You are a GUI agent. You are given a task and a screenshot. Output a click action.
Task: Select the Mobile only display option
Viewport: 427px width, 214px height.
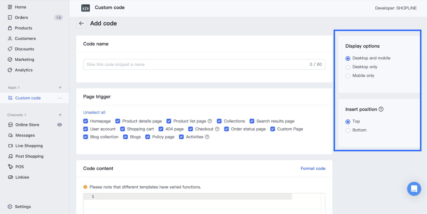[x=348, y=76]
